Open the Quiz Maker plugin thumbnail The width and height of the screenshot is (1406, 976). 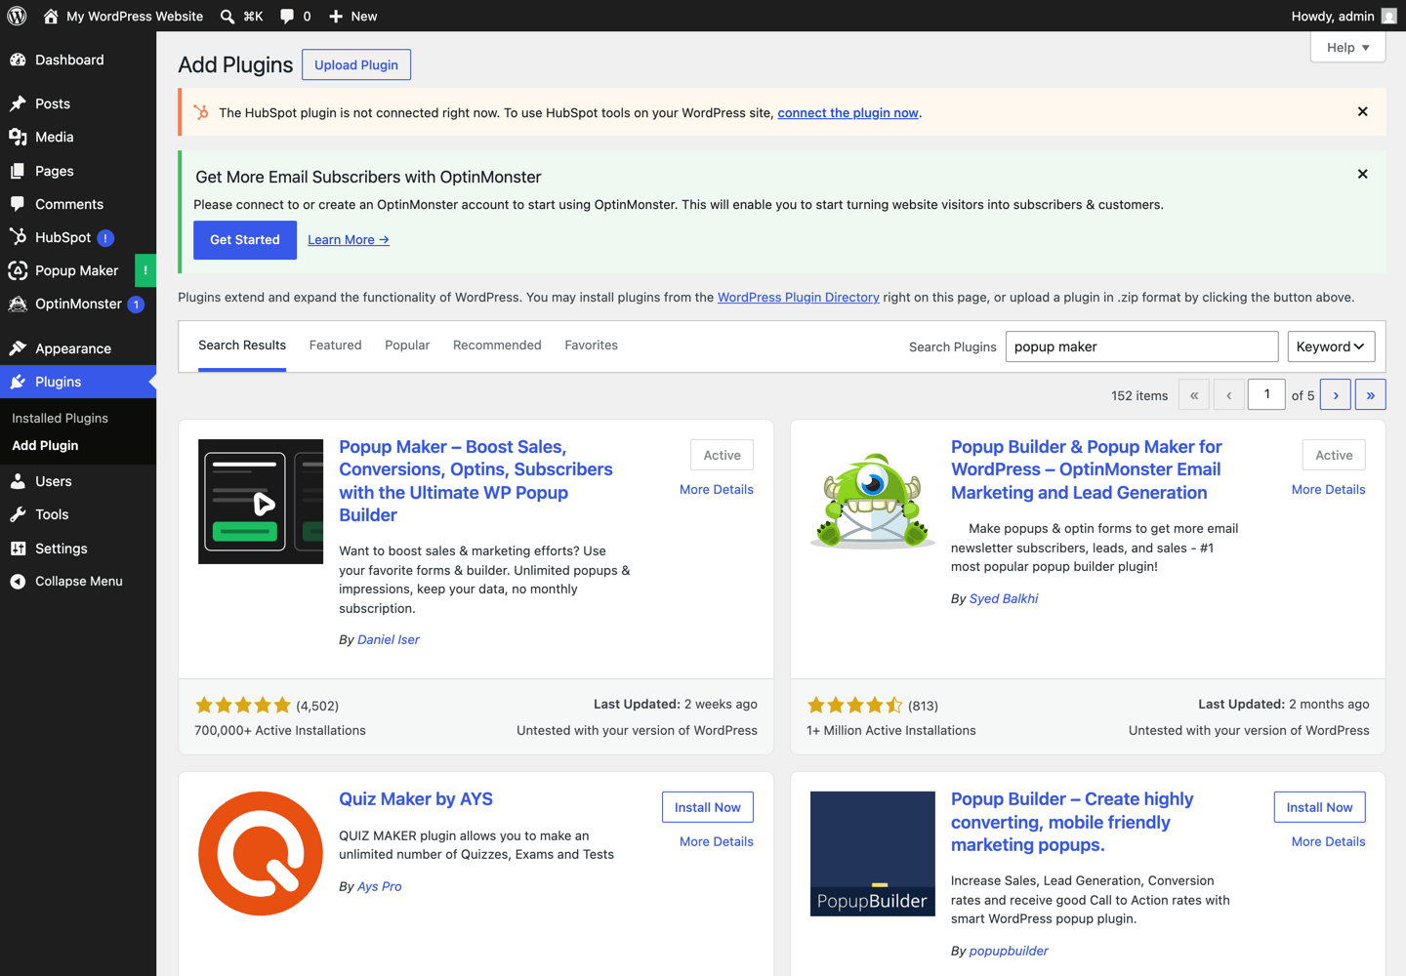point(261,854)
